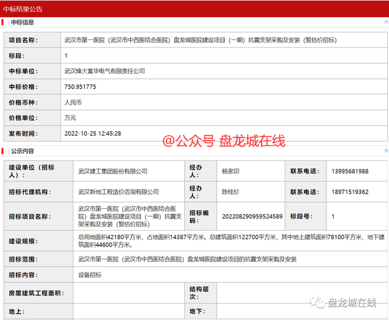Click the 中标价格 label cell

pyautogui.click(x=32, y=87)
